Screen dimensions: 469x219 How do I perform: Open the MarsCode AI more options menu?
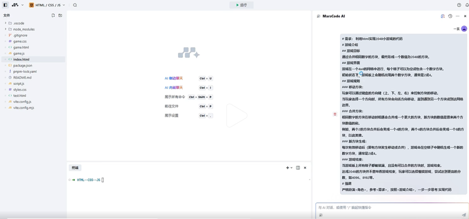click(x=458, y=16)
